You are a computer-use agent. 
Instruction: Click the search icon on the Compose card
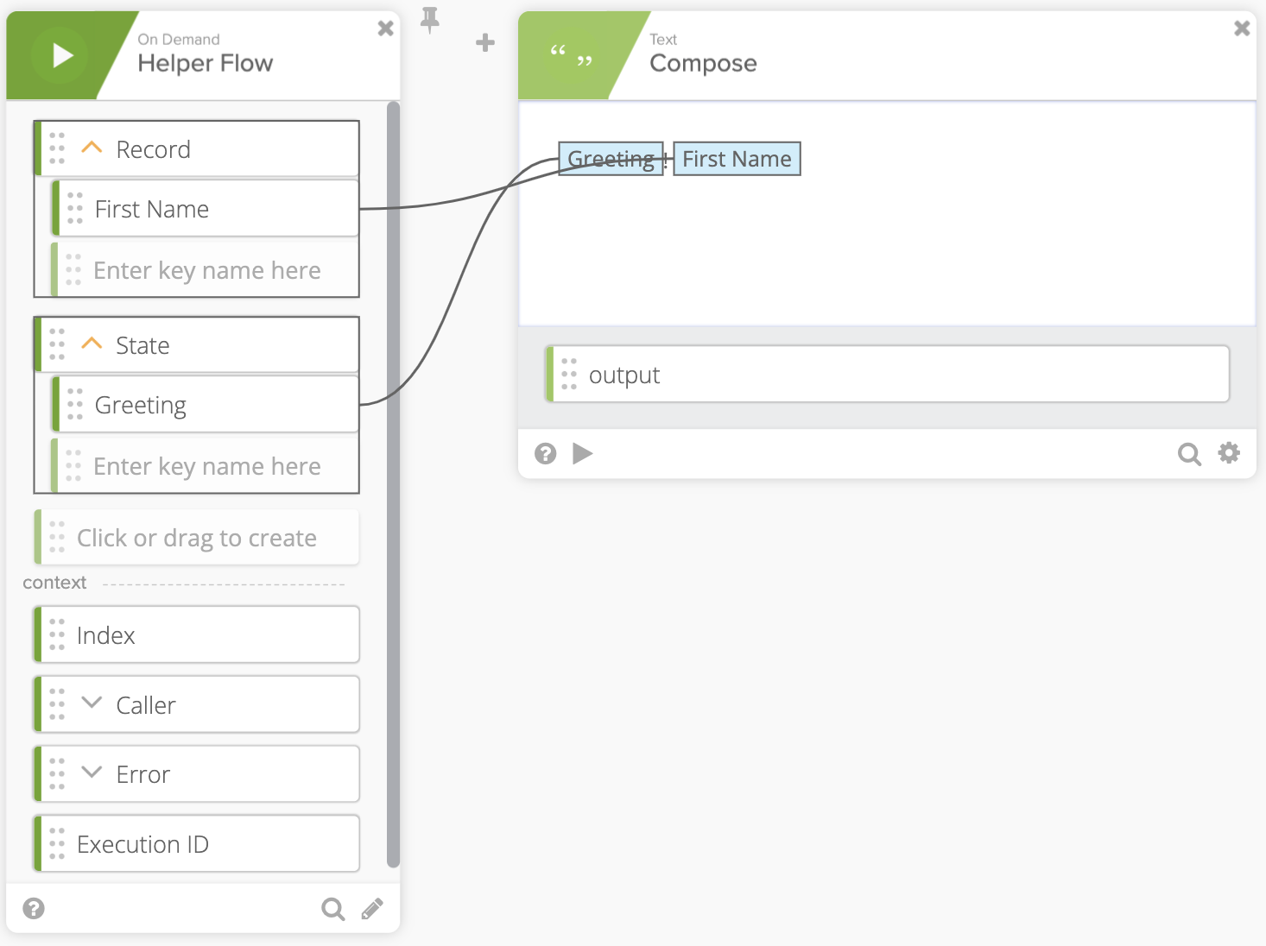[x=1189, y=454]
